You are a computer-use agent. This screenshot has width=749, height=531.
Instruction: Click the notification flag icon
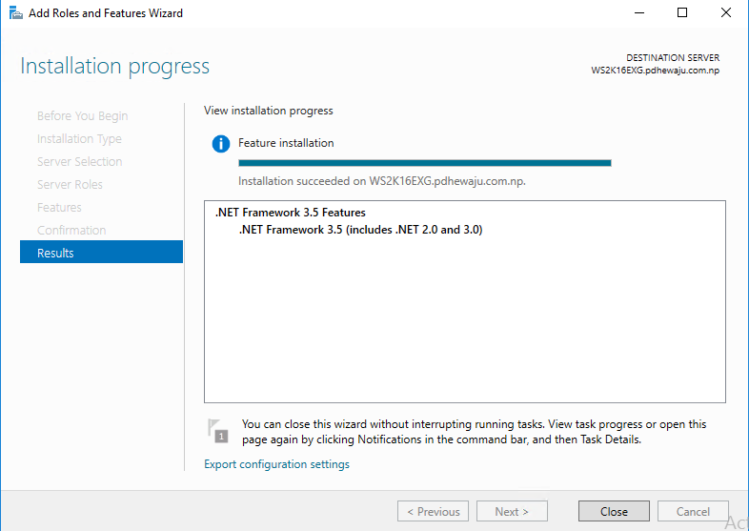tap(218, 430)
